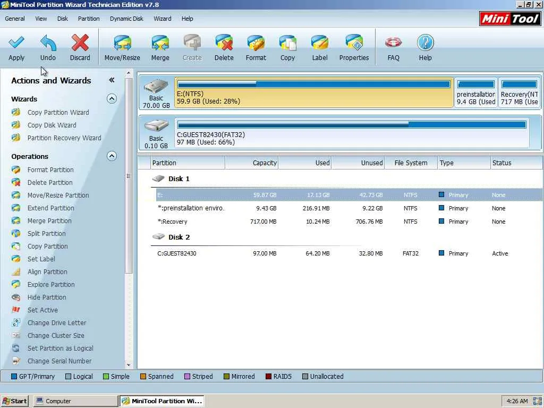Click the Delete toolbar icon

pyautogui.click(x=224, y=43)
